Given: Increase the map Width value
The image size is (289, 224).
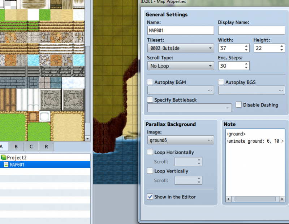Looking at the screenshot, I should [246, 46].
